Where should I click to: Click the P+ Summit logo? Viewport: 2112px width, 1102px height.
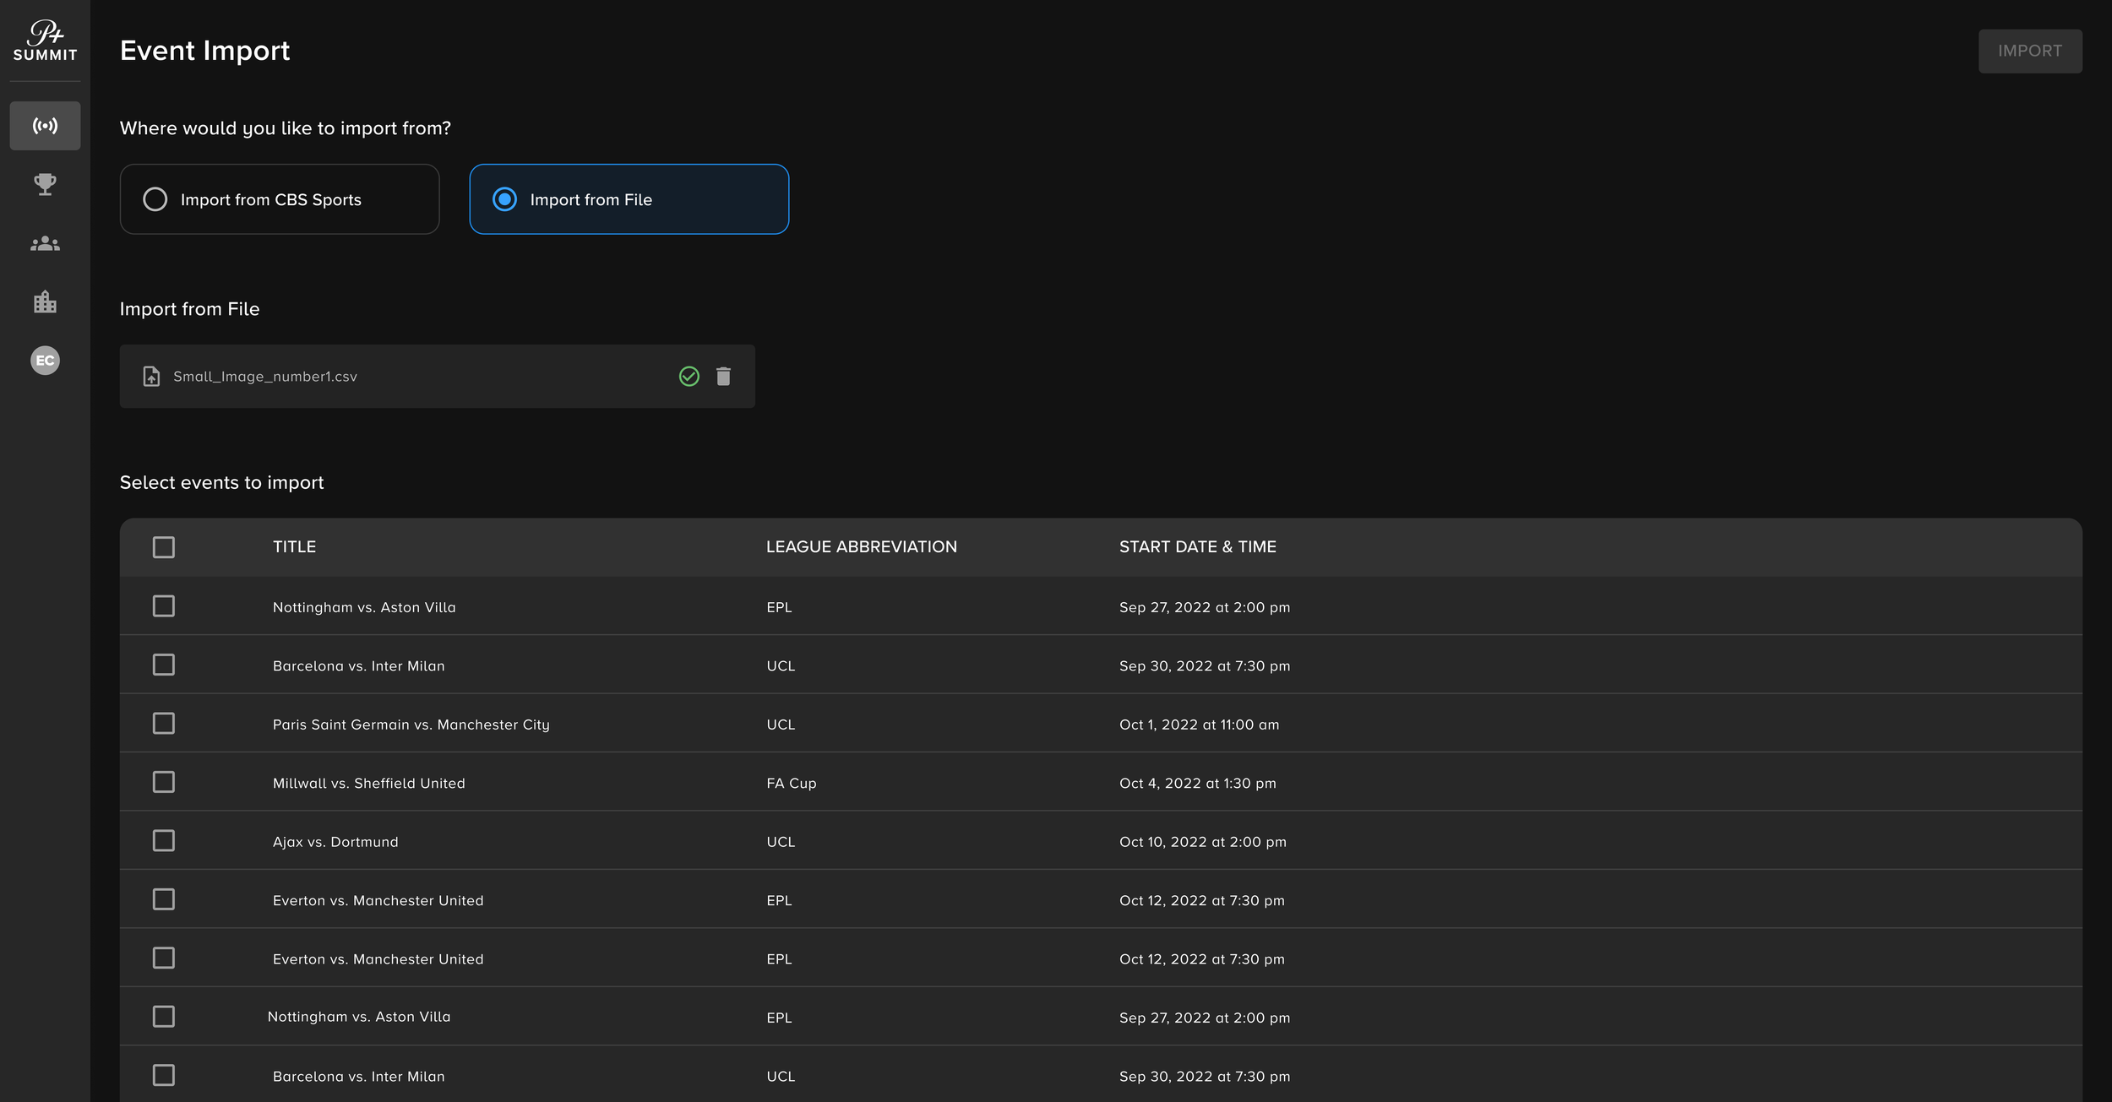45,41
